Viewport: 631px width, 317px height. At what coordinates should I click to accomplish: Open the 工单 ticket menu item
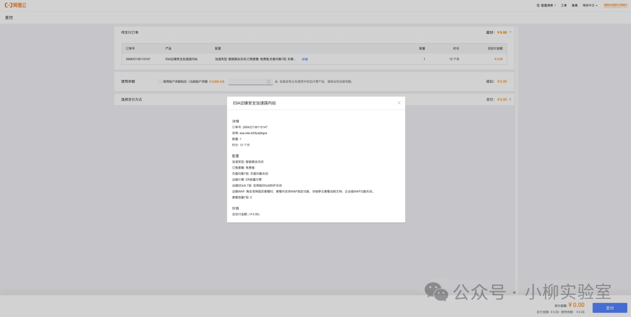point(564,5)
